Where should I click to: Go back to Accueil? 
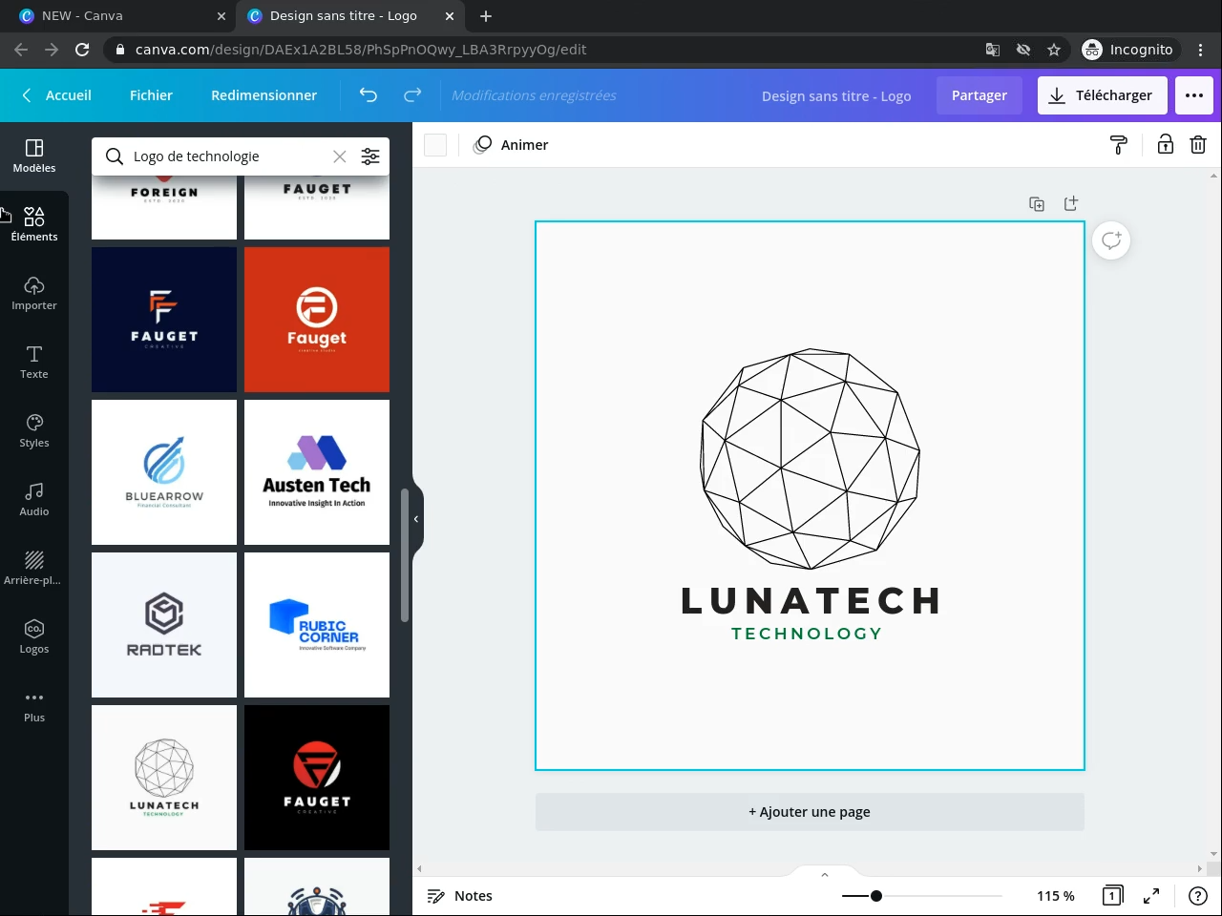[x=57, y=95]
